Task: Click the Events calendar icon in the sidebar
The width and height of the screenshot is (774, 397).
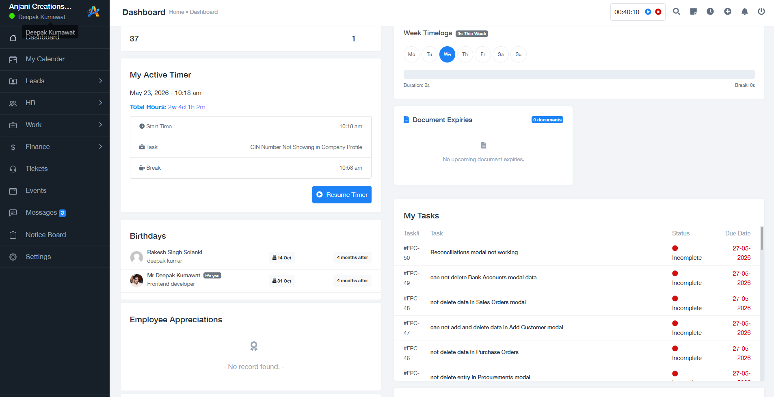Action: click(x=13, y=191)
